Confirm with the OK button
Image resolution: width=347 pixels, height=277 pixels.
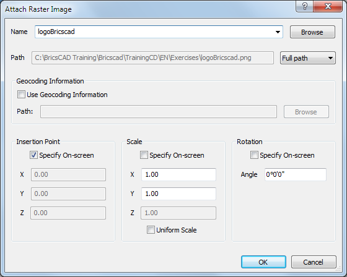pyautogui.click(x=263, y=262)
